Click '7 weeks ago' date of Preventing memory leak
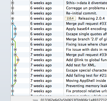This screenshot has height=101, width=107. pos(41,86)
